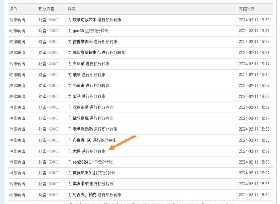Open user profile 缘起缘落皆由心

87,52
